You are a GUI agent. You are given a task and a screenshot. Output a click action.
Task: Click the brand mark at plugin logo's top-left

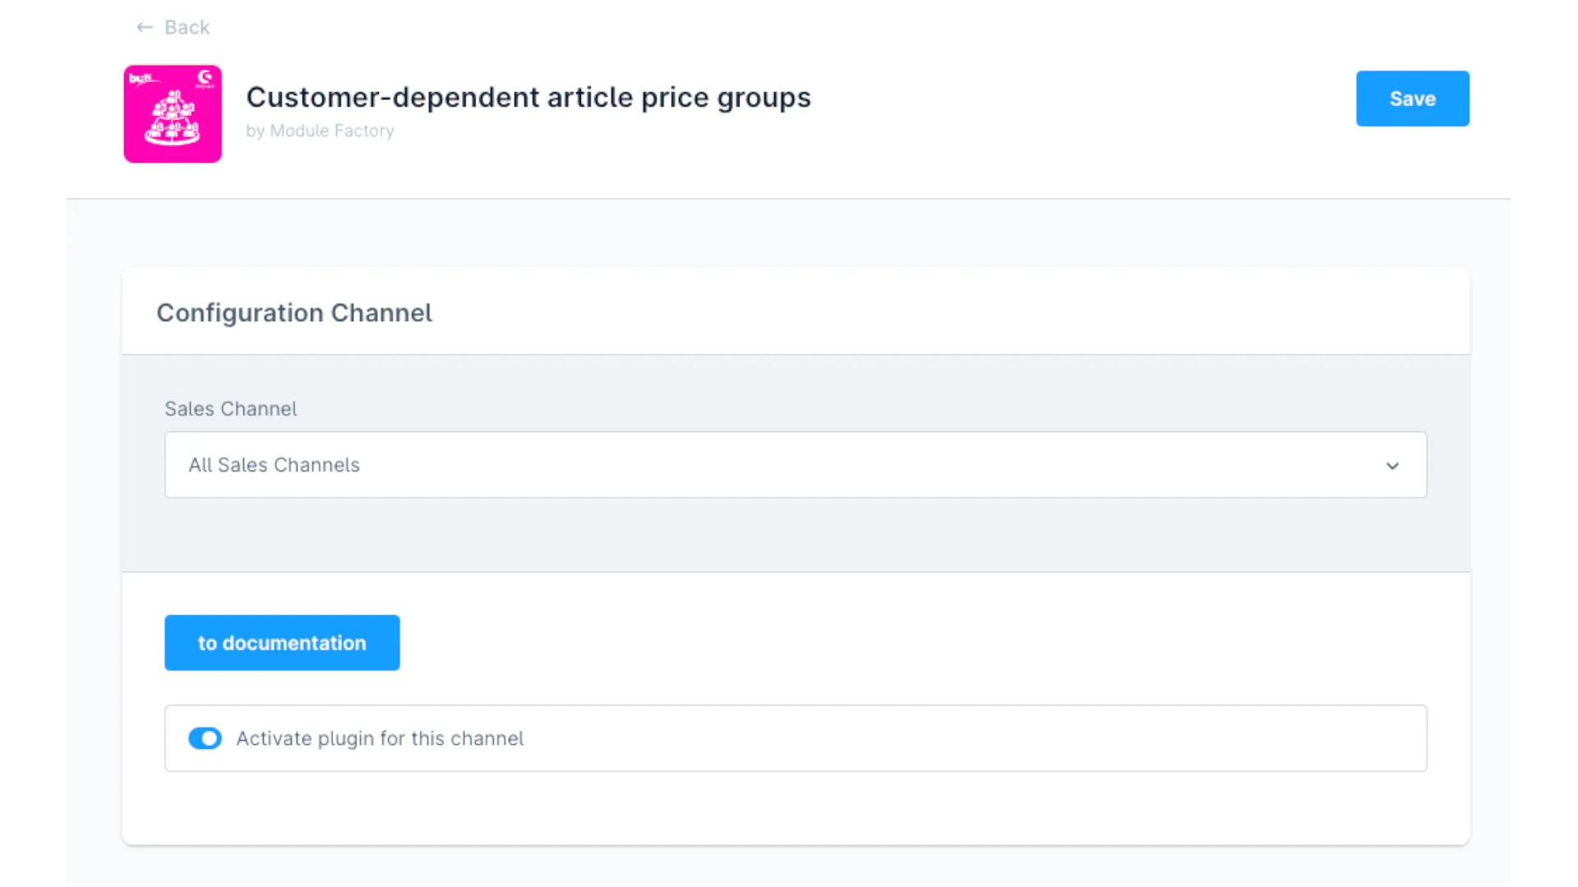141,79
